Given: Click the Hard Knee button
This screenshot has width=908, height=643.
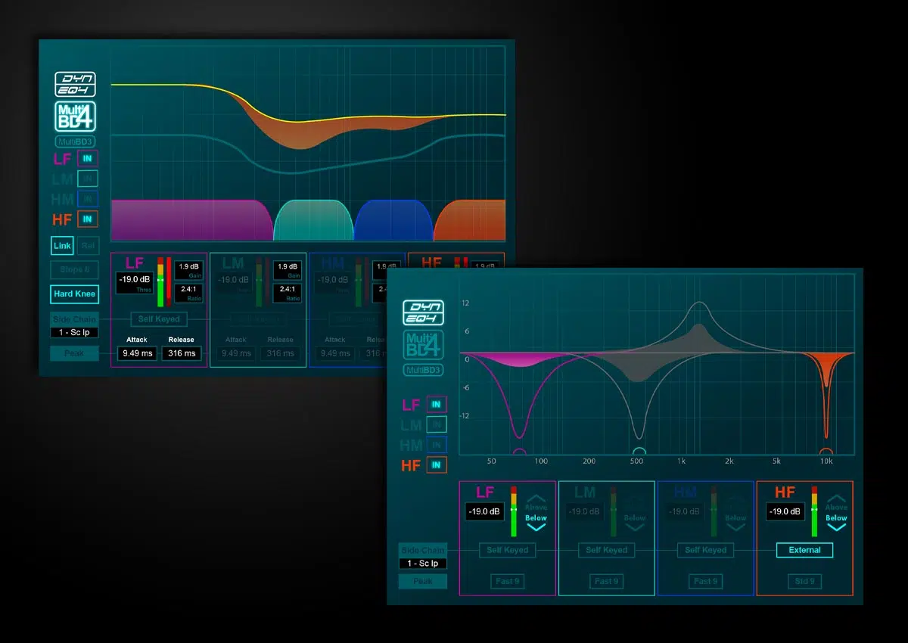Looking at the screenshot, I should pyautogui.click(x=75, y=294).
